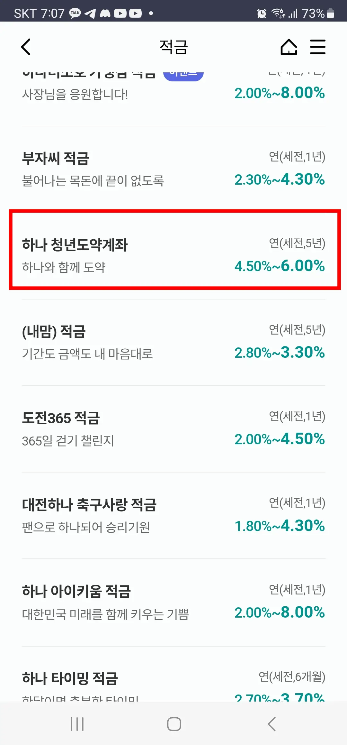Tap the alarm icon in the status bar
This screenshot has height=745, width=347.
pyautogui.click(x=261, y=13)
